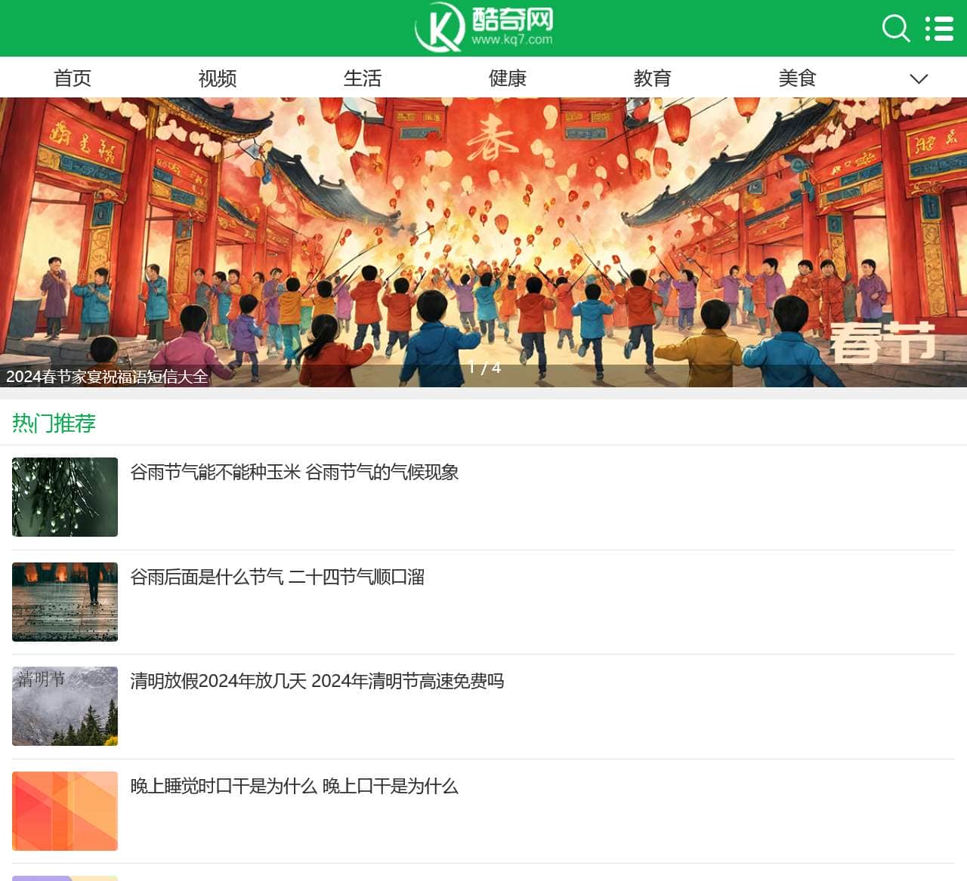Click the 热门推荐 section heading
The width and height of the screenshot is (967, 881).
click(x=54, y=424)
